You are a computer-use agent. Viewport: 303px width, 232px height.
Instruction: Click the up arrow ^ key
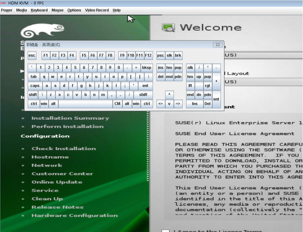point(169,95)
